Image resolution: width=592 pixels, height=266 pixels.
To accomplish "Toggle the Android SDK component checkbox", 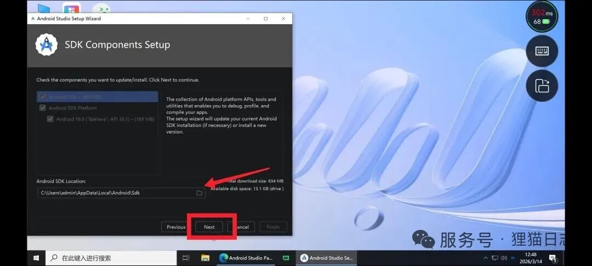I will tap(43, 97).
